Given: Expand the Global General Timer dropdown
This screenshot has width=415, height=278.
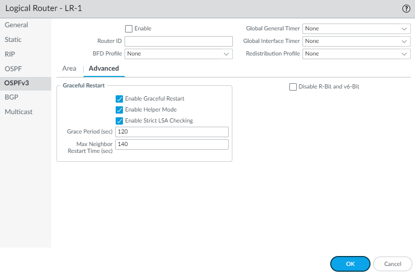Looking at the screenshot, I should (356, 29).
